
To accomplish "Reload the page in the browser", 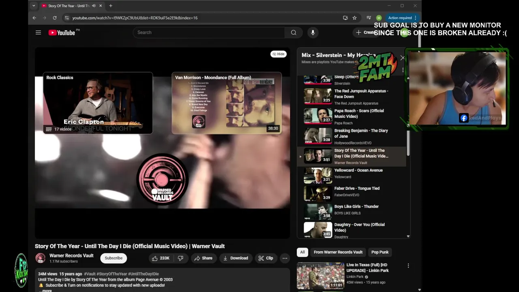I will tap(54, 18).
